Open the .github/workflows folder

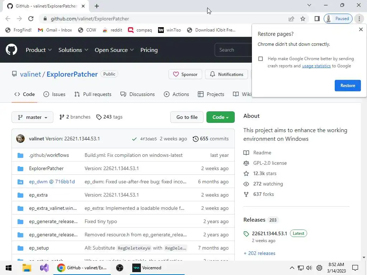(49, 155)
